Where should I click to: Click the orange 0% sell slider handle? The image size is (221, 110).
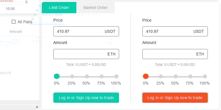(145, 76)
